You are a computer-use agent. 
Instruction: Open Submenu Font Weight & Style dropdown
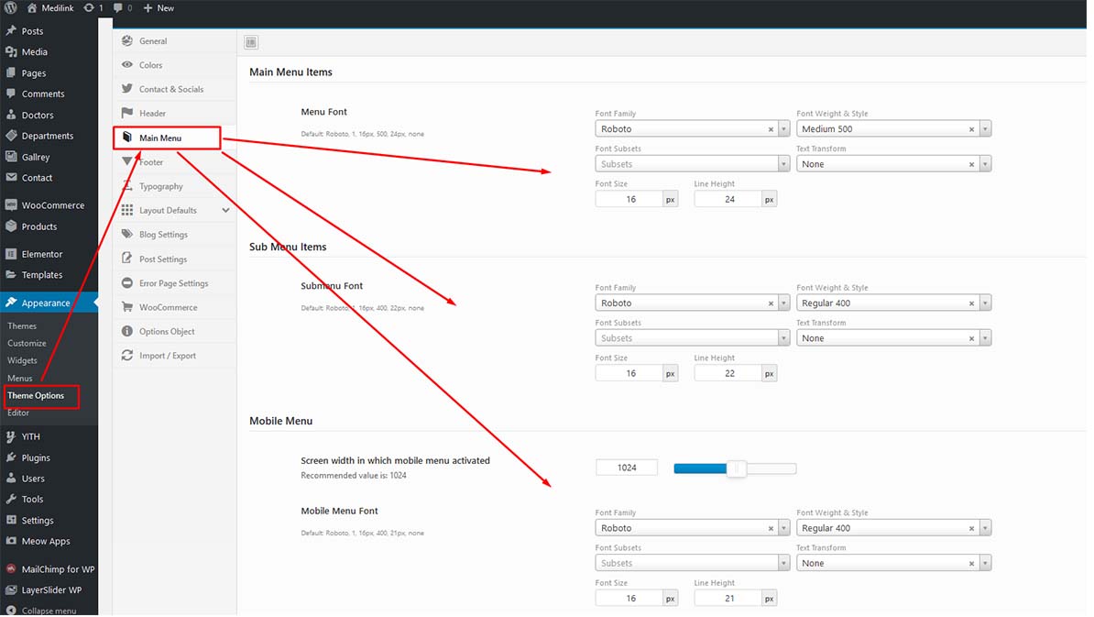893,303
